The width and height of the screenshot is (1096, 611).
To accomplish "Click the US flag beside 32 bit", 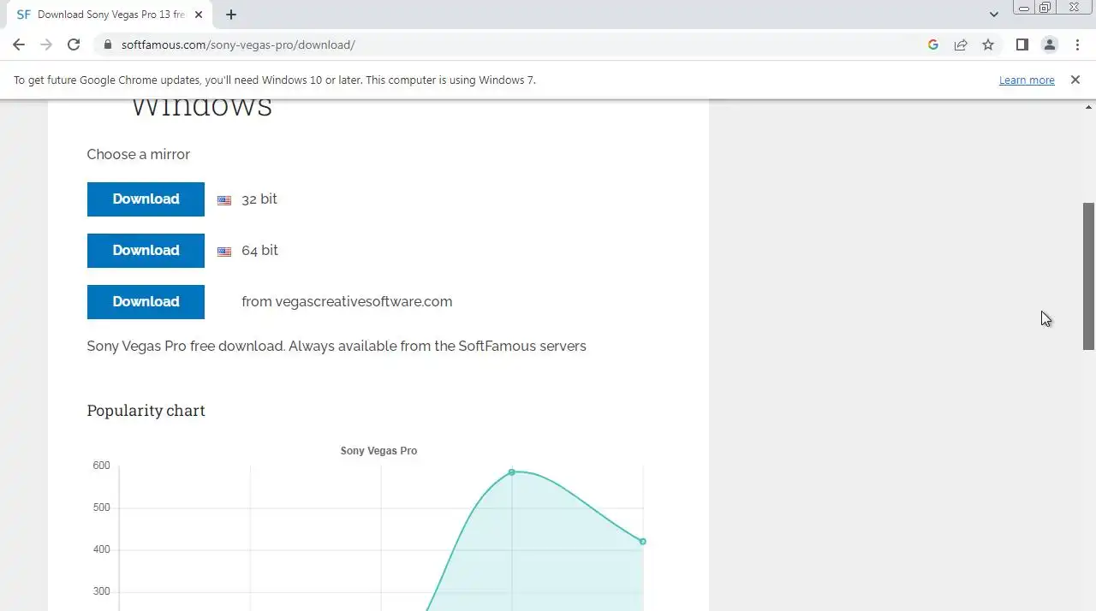I will [224, 200].
